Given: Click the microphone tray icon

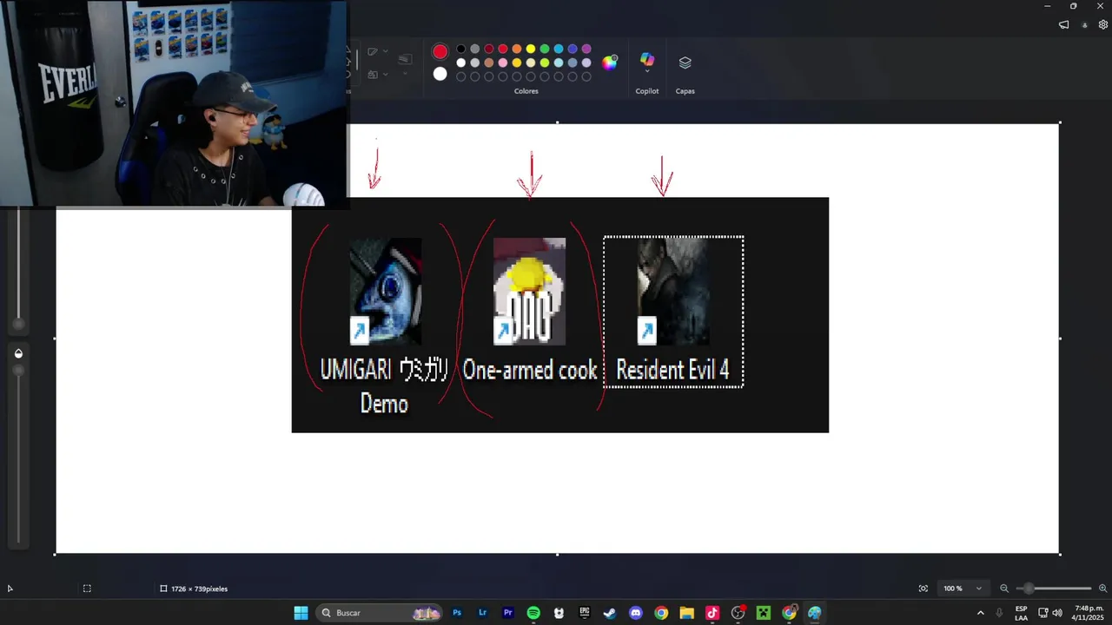Looking at the screenshot, I should (999, 613).
